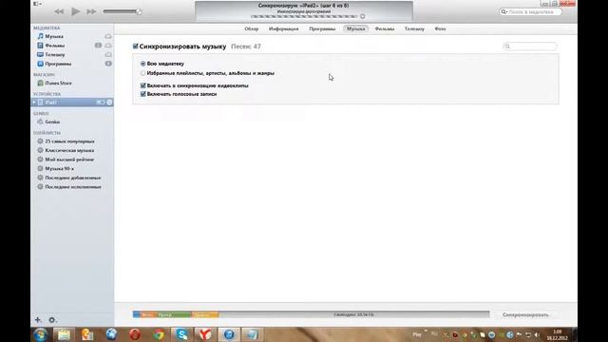This screenshot has height=342, width=608.
Task: Click the free space label on capacity bar
Action: (353, 314)
